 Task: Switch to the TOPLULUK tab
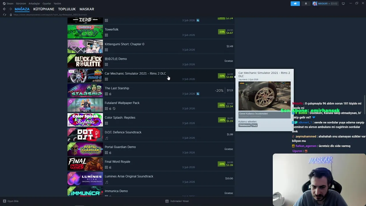(67, 9)
